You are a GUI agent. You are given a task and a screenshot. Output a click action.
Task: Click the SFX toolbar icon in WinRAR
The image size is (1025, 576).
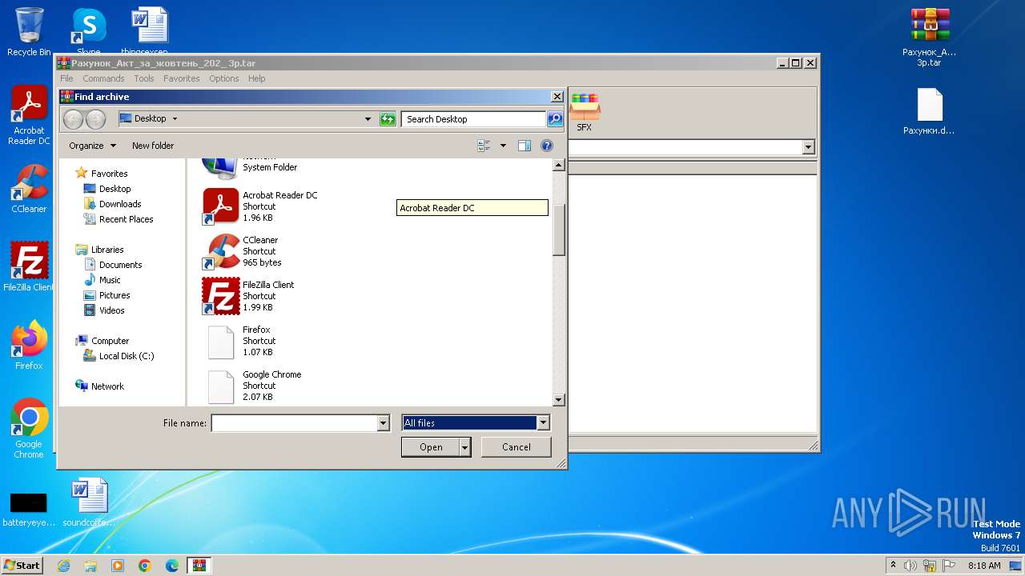585,112
